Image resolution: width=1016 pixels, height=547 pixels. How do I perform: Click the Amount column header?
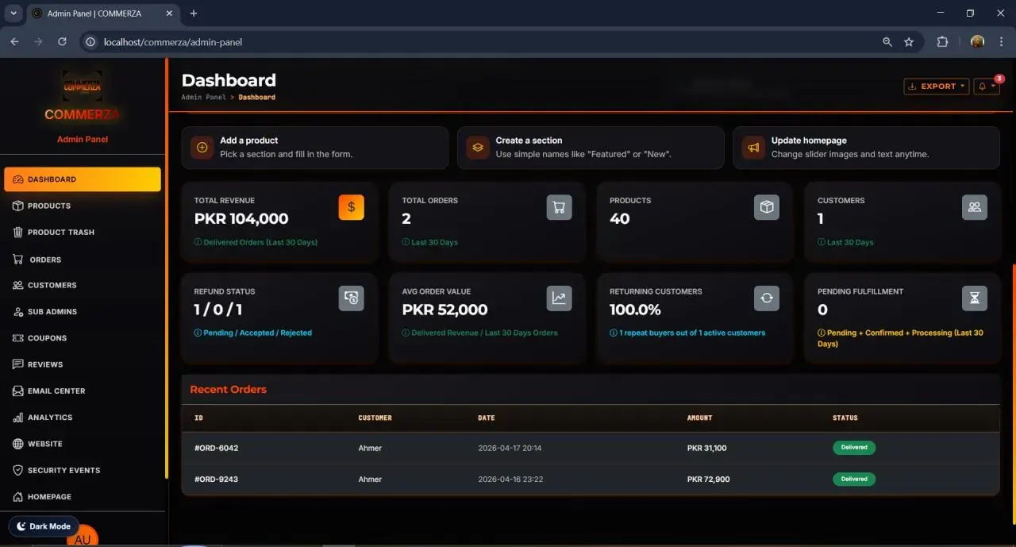(700, 418)
